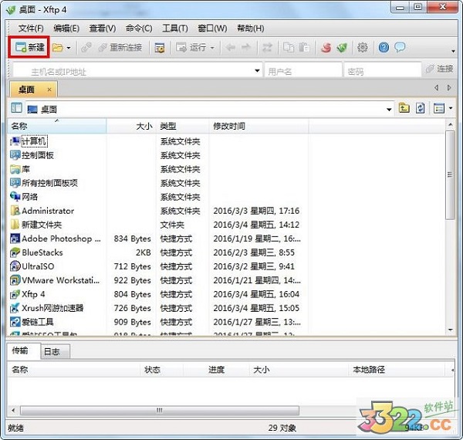Toggle the folder tree panel icon

click(16, 108)
